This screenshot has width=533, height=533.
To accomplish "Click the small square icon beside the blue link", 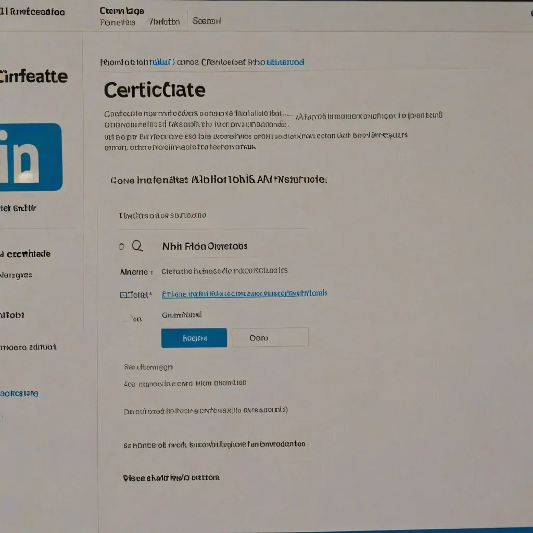I will [x=124, y=295].
